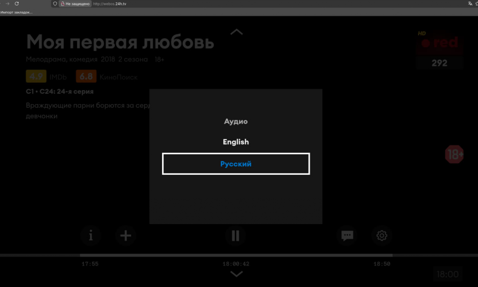Click the Не защищено security indicator
This screenshot has width=478, height=287.
pos(75,4)
